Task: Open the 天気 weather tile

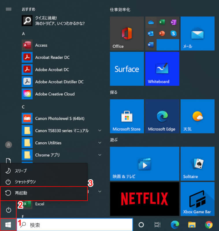Action: (x=198, y=116)
